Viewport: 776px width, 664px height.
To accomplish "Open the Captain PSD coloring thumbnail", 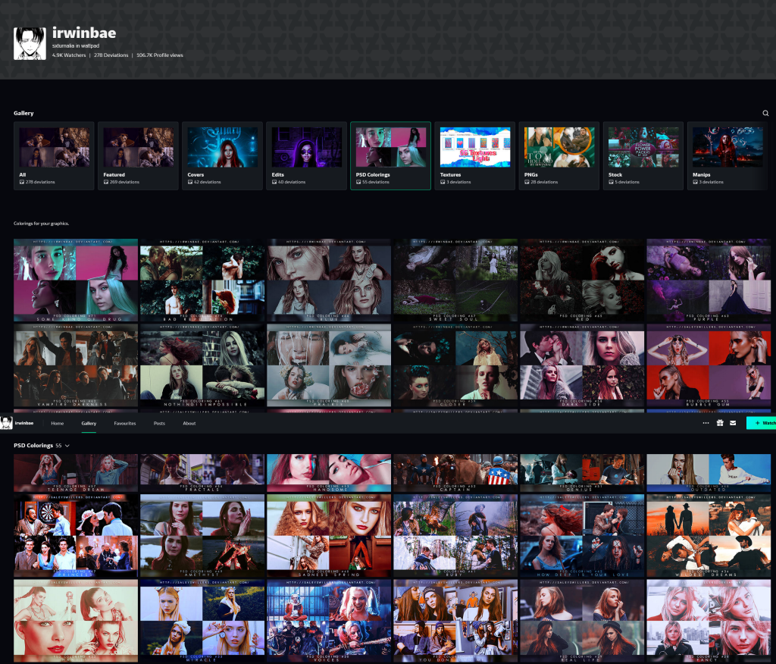I will coord(455,473).
